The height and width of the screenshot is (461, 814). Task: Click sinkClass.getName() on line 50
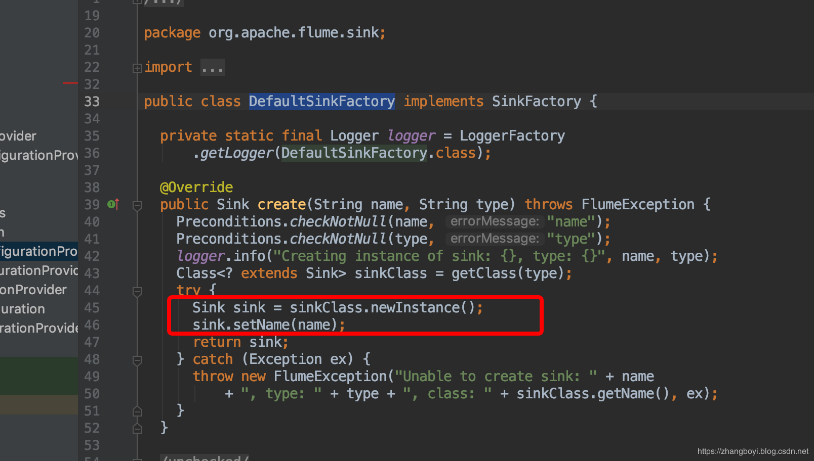point(593,393)
